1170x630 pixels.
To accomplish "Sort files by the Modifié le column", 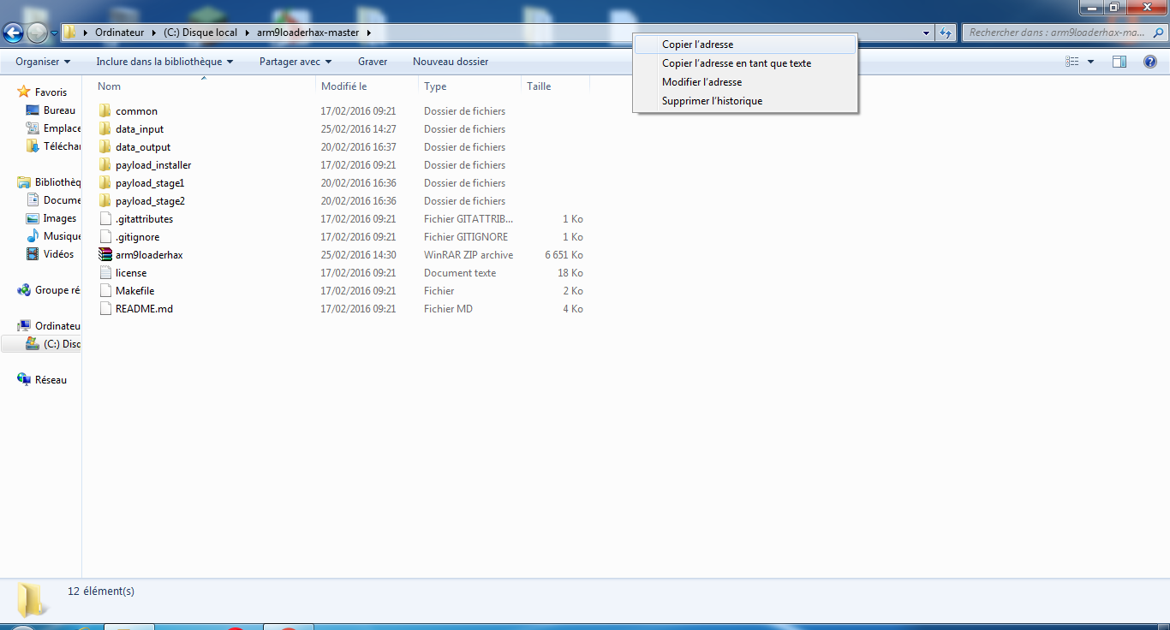I will (x=344, y=86).
